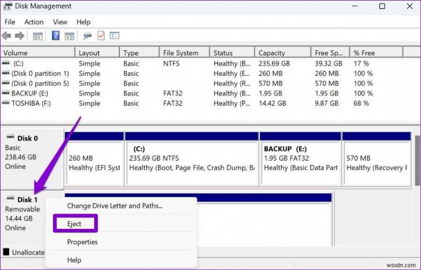Minimize the Disk Management window
The height and width of the screenshot is (270, 421).
355,6
